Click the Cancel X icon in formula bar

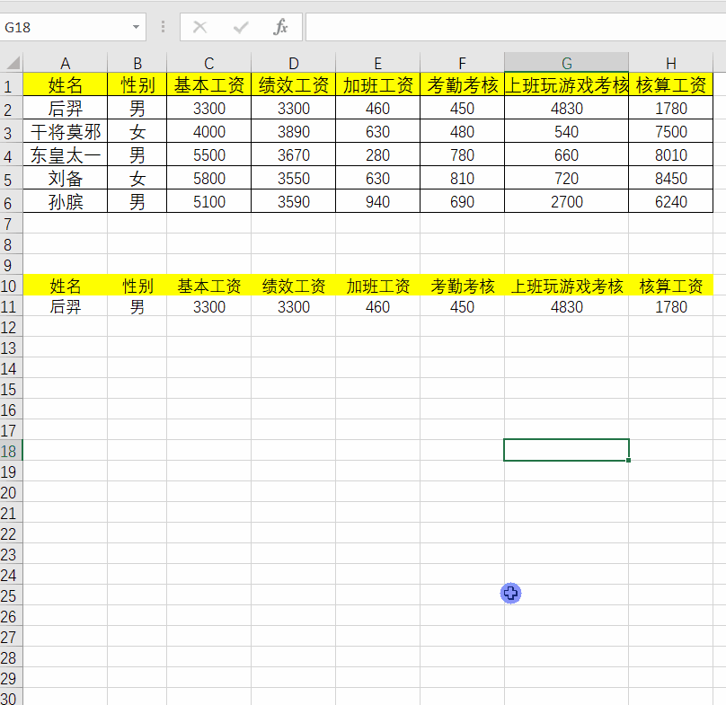click(199, 27)
